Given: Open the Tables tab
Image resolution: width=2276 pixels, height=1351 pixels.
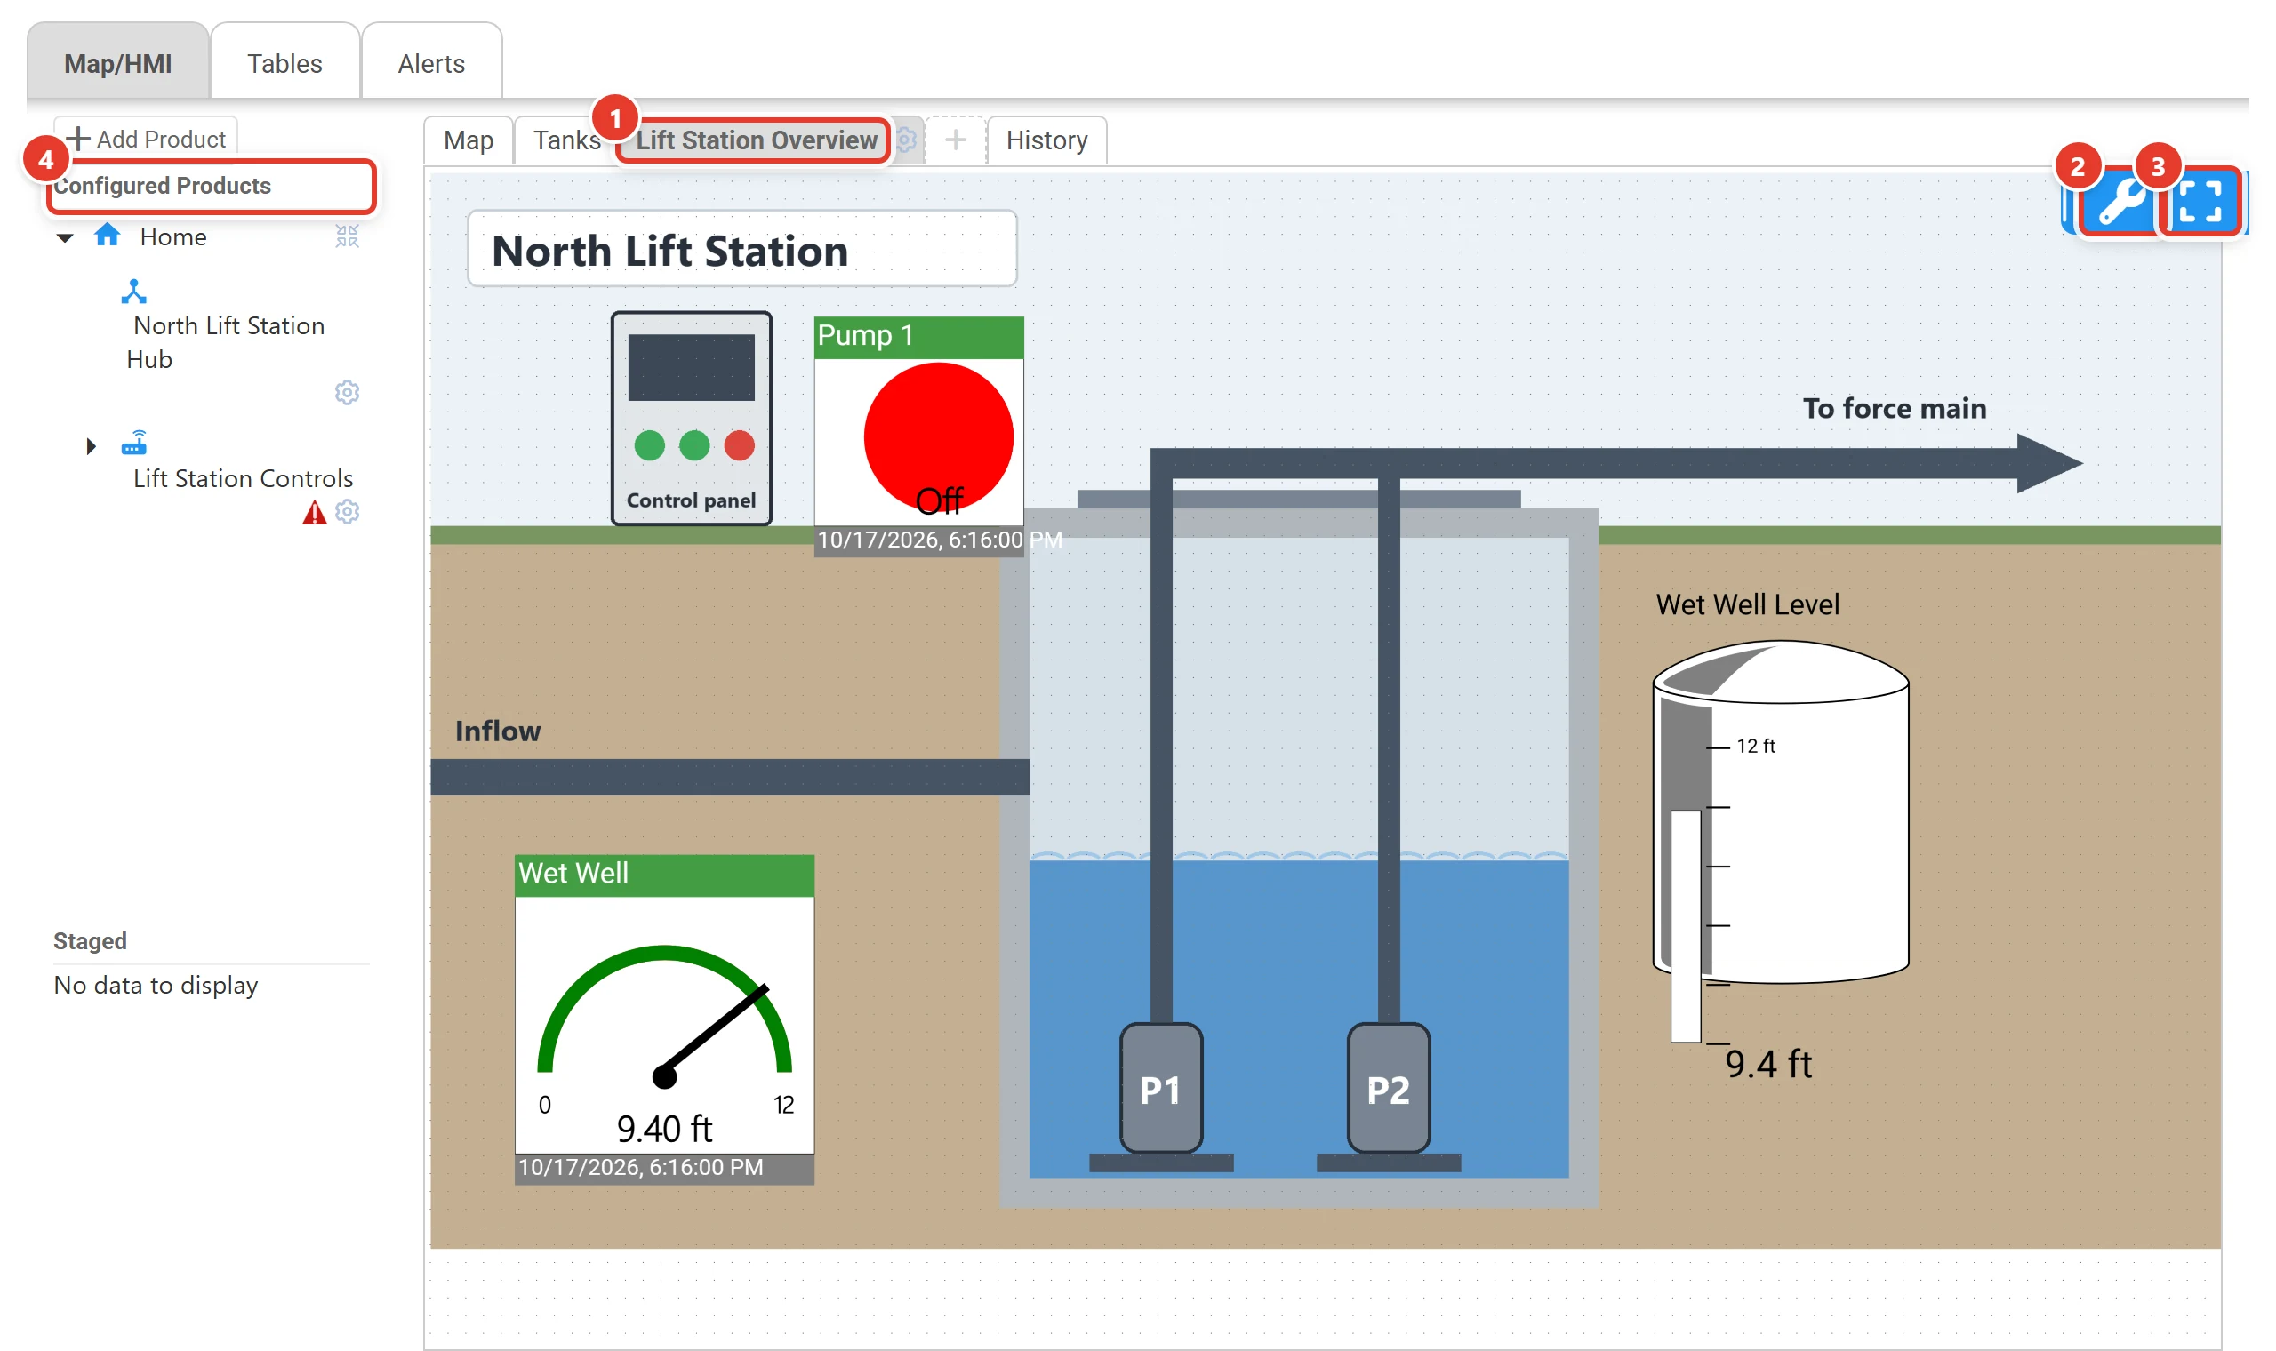Looking at the screenshot, I should point(285,64).
